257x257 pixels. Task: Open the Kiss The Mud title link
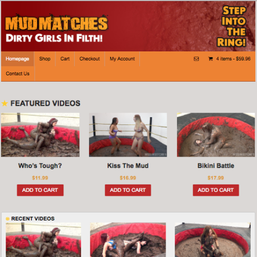(128, 166)
